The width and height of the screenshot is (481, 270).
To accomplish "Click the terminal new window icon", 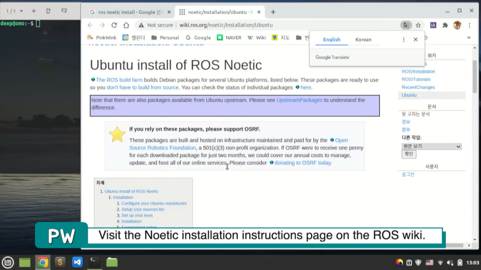I will 64,11.
